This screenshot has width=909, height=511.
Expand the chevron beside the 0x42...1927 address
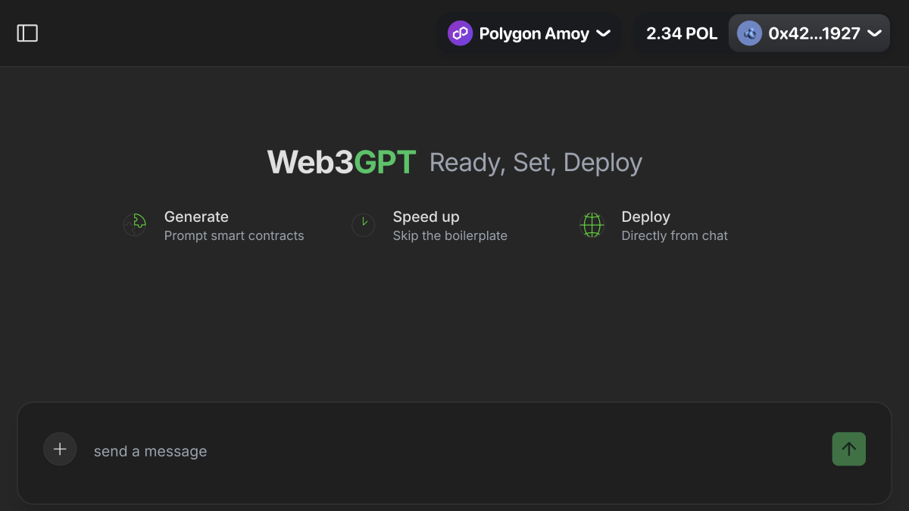[874, 33]
